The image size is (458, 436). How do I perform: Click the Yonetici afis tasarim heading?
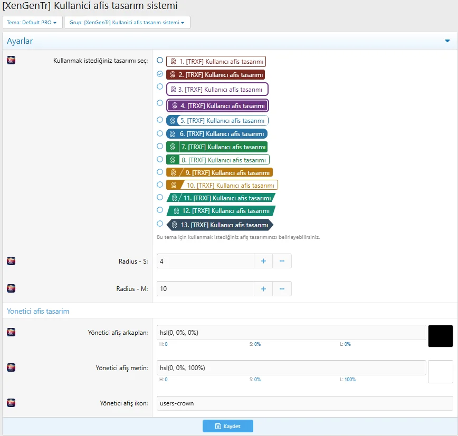(38, 311)
